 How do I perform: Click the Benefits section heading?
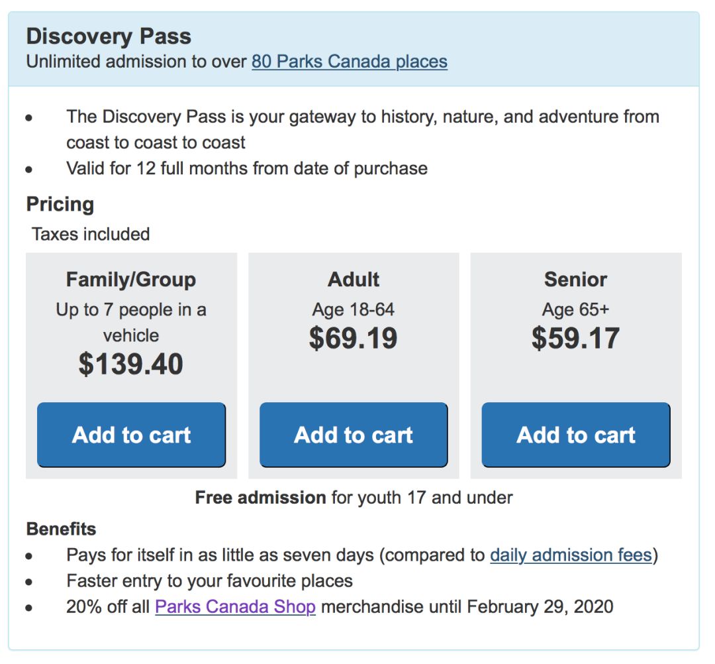point(61,529)
